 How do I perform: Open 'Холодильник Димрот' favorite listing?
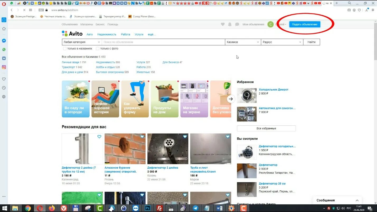pyautogui.click(x=274, y=89)
